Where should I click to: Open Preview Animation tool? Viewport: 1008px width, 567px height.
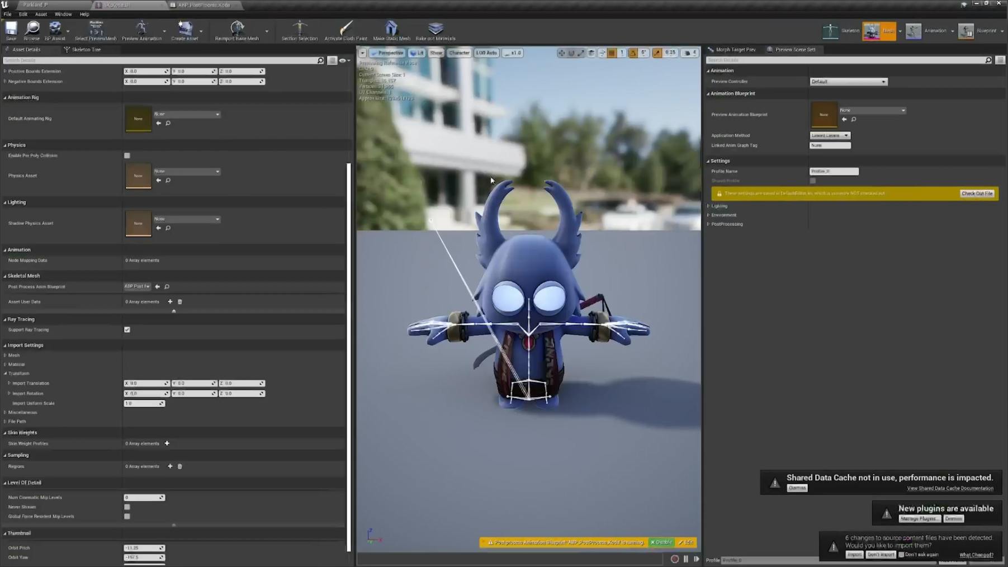[x=141, y=30]
